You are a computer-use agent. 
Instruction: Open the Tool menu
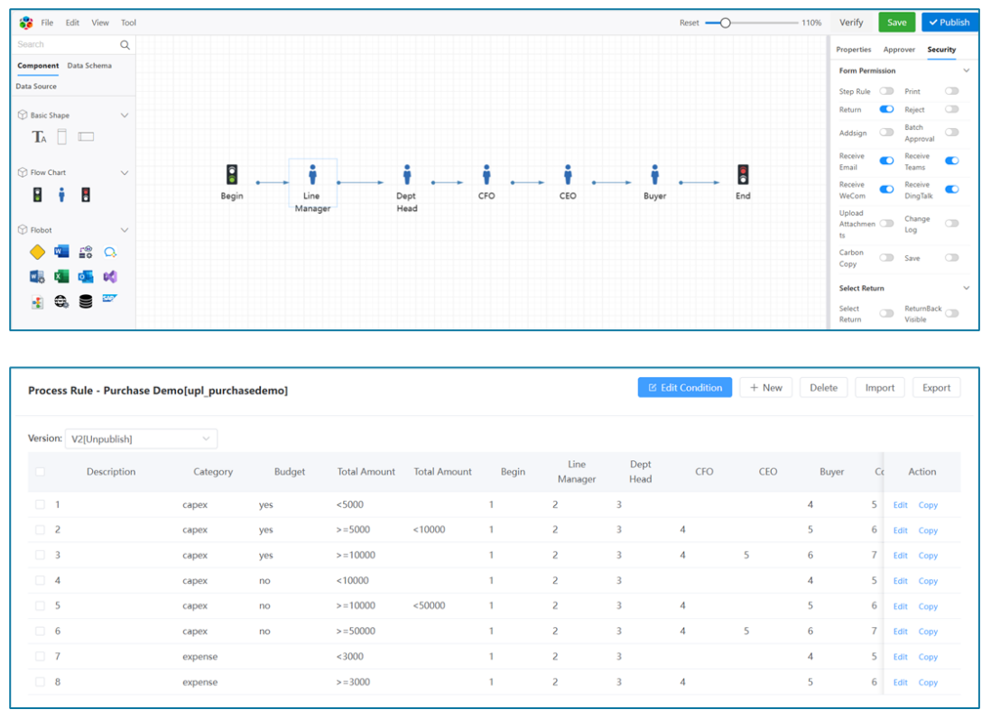tap(128, 23)
